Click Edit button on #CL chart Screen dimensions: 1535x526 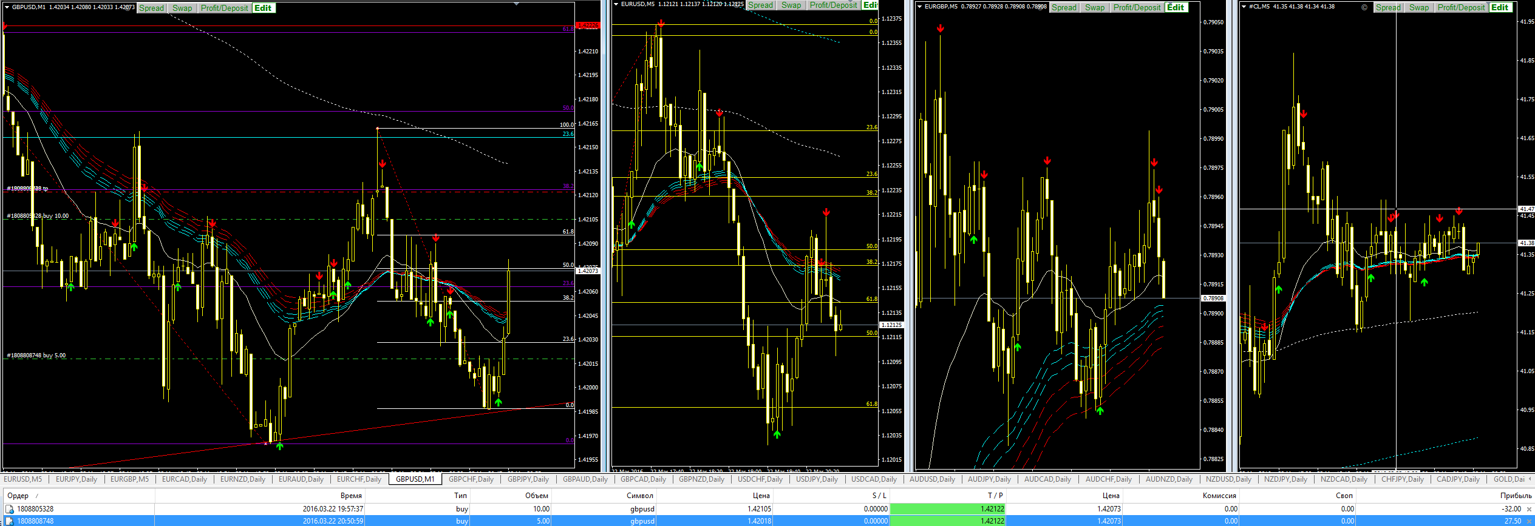(1500, 7)
